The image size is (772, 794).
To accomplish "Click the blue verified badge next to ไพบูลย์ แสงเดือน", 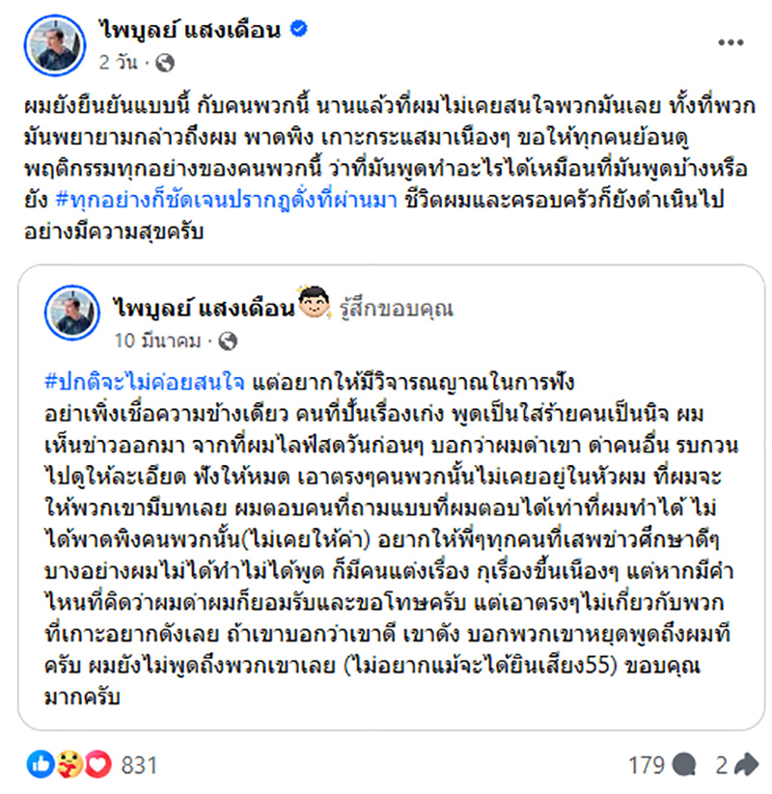I will click(299, 28).
